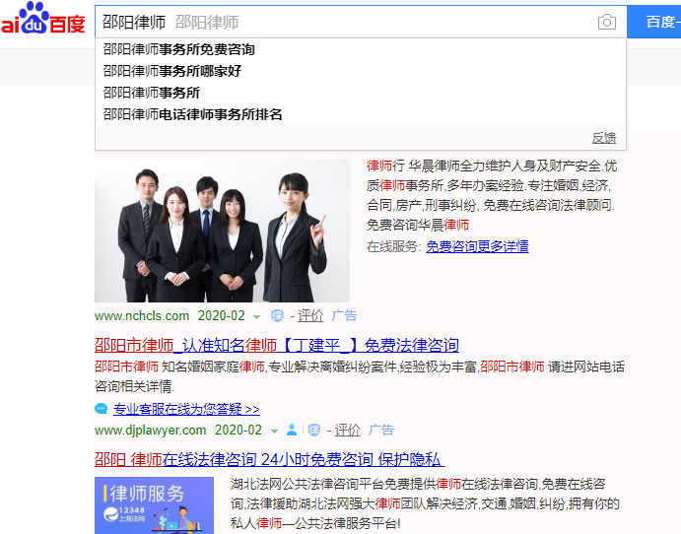Click the Baidu logo
681x534 pixels.
click(x=42, y=22)
